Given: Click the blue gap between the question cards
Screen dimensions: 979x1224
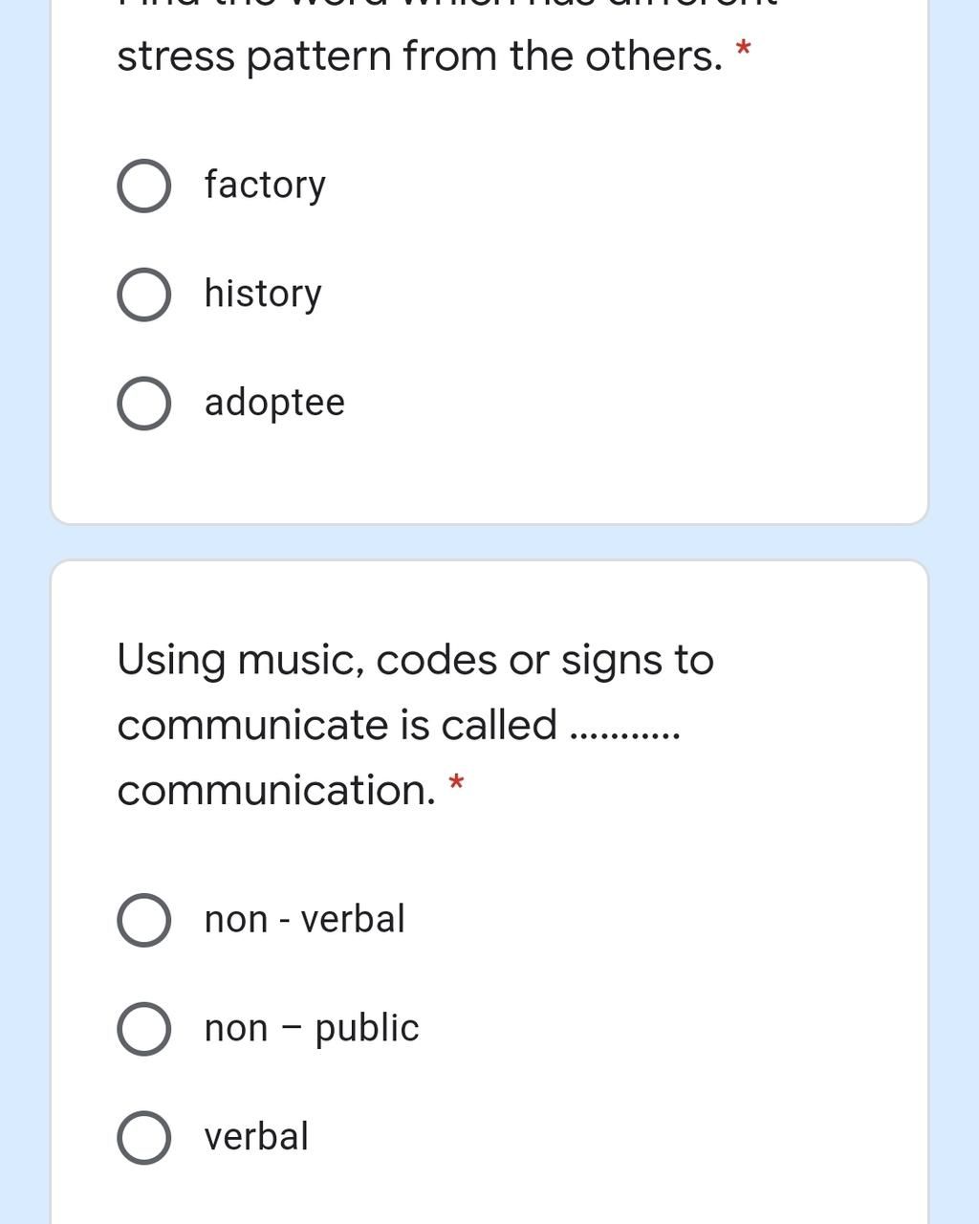Looking at the screenshot, I should tap(489, 542).
